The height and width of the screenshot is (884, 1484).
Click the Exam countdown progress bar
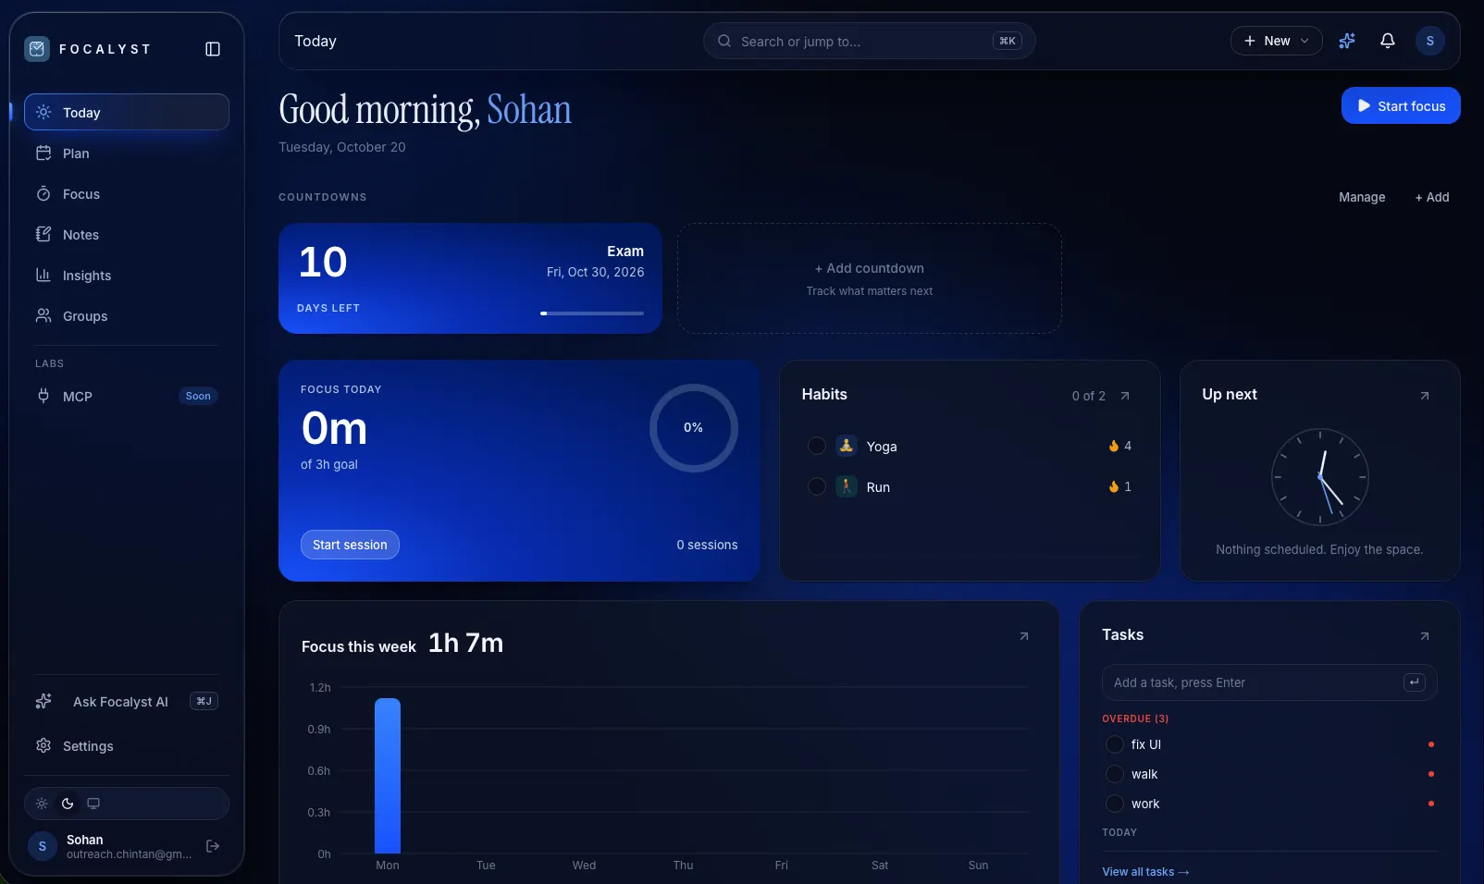click(x=592, y=313)
